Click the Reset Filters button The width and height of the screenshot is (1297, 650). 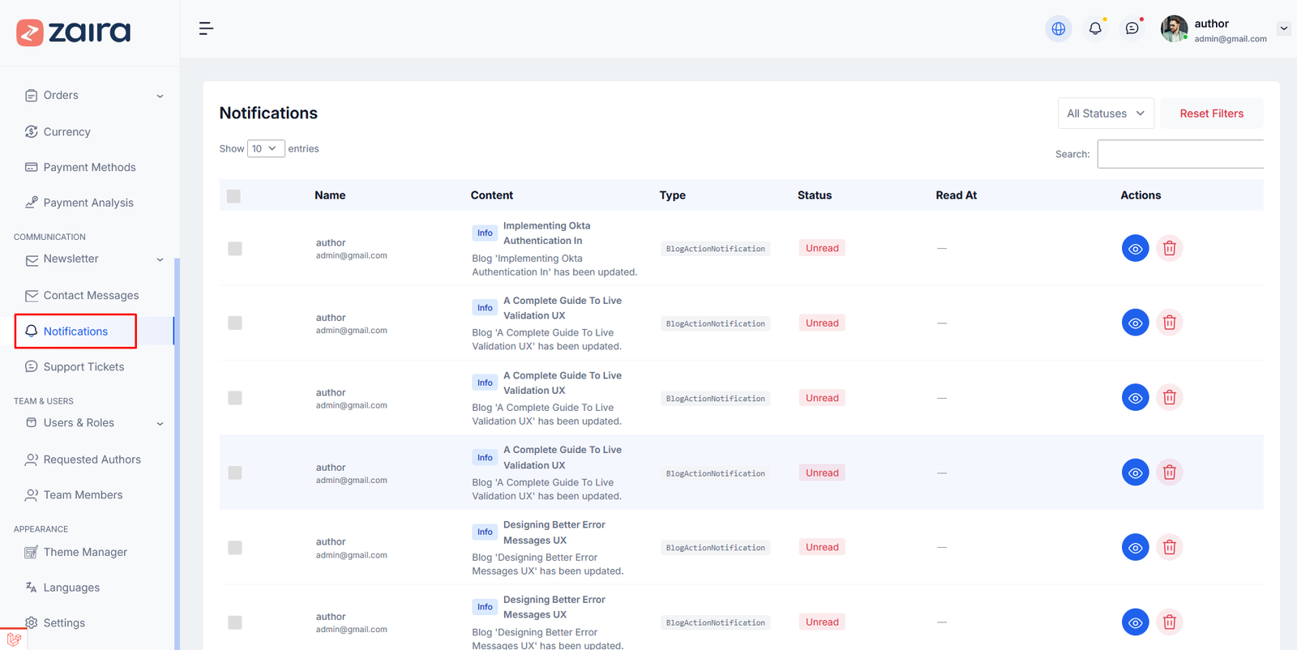1211,113
